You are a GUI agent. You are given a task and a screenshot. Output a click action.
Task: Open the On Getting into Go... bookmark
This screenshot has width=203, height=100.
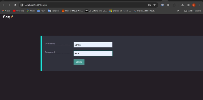pyautogui.click(x=96, y=11)
